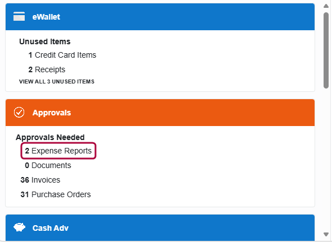This screenshot has width=332, height=242.
Task: Open the eWallet panel header title
Action: [46, 17]
